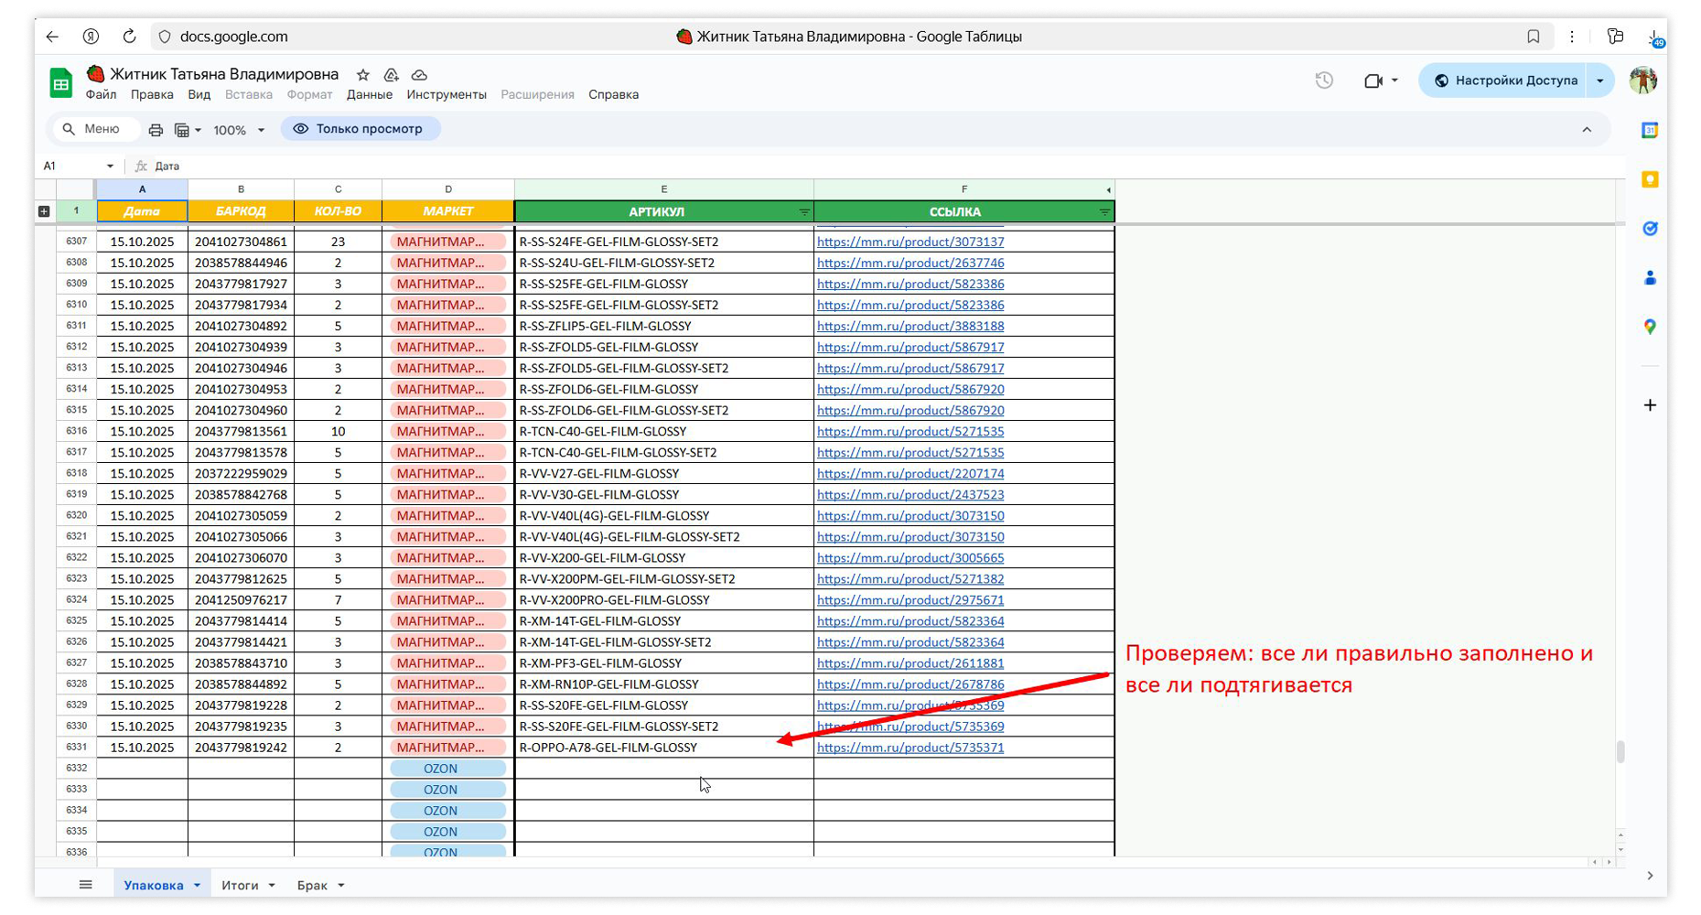Open Google Keep side panel icon
Image resolution: width=1701 pixels, height=915 pixels.
coord(1650,179)
